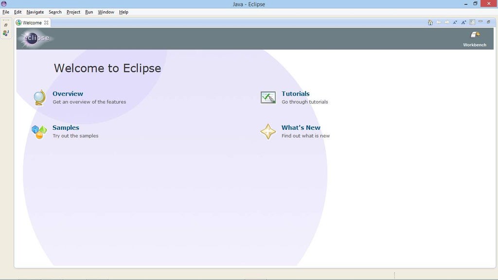498x280 pixels.
Task: Go to Workbench via its icon
Action: [x=475, y=35]
